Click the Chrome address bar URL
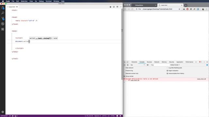The image size is (209, 117). [x=157, y=9]
